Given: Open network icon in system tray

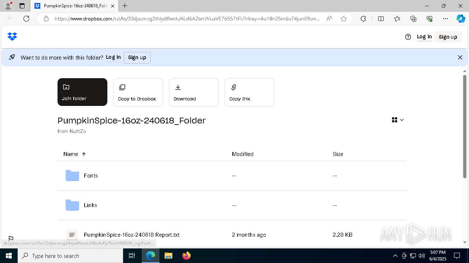Looking at the screenshot, I should 413,256.
